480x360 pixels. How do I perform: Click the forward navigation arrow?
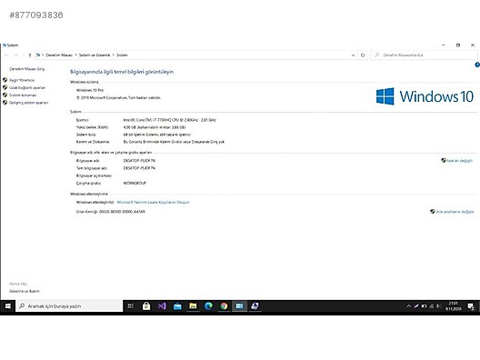tap(16, 55)
